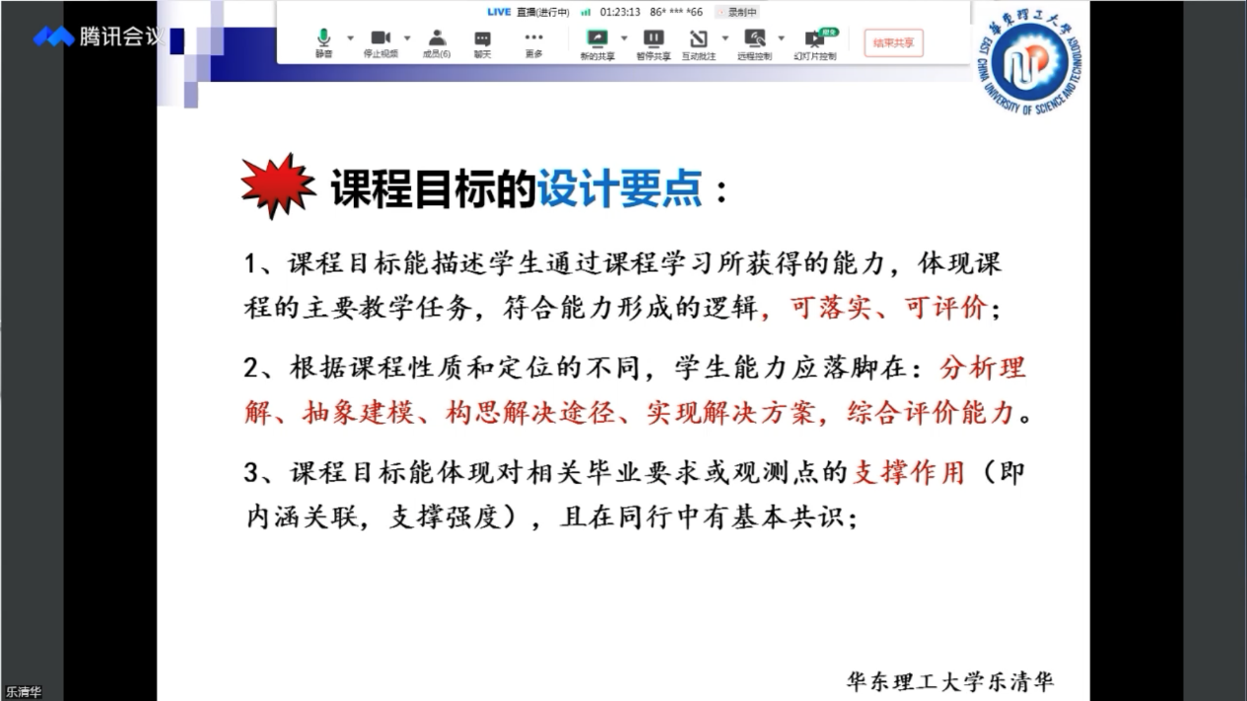
Task: Expand the audio options arrow beside mute
Action: 350,38
